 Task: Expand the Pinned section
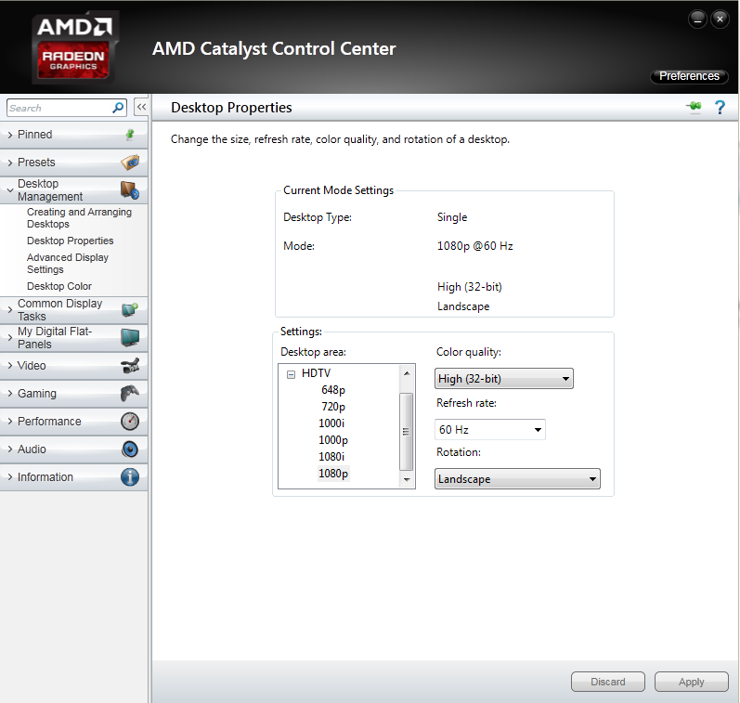pyautogui.click(x=10, y=135)
